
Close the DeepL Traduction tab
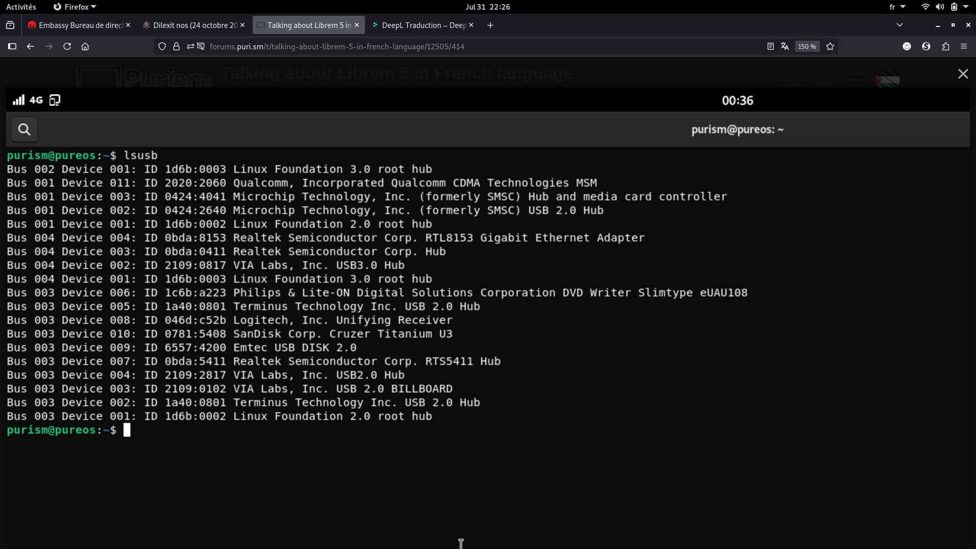[x=471, y=25]
